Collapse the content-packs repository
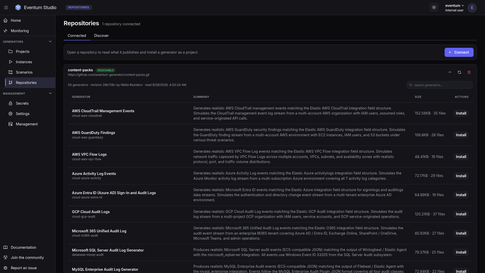The width and height of the screenshot is (485, 273). (x=450, y=72)
